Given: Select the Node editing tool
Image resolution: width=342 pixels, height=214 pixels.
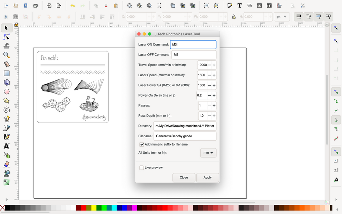Looking at the screenshot, I should click(6, 37).
